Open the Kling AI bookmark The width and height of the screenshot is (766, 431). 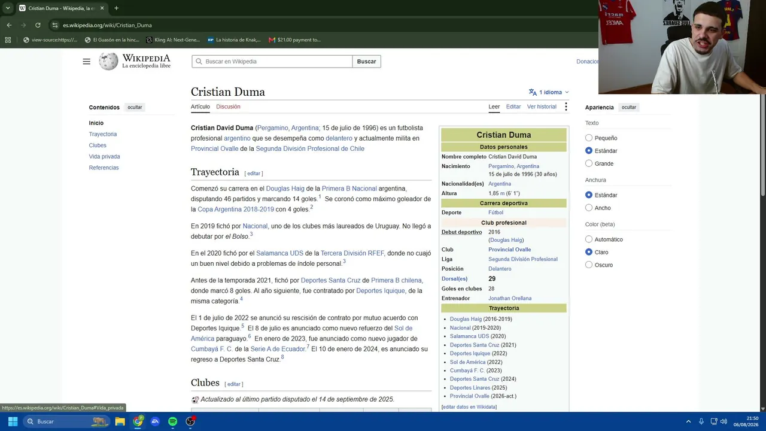point(173,40)
